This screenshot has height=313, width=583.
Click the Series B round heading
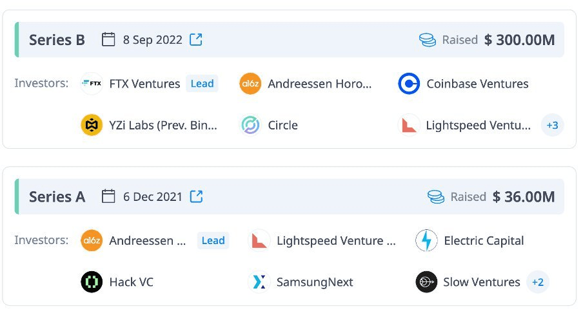57,40
